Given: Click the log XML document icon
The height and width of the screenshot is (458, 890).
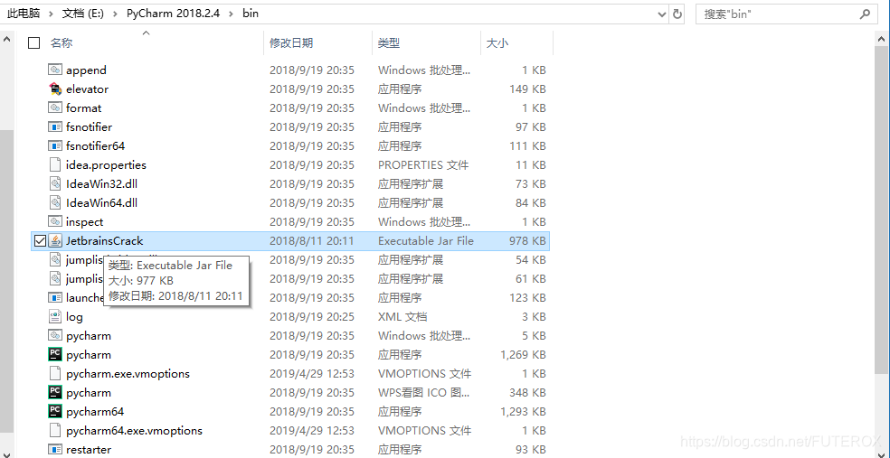Looking at the screenshot, I should pos(55,317).
